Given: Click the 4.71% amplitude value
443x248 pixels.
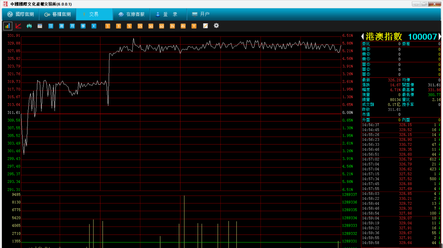Looking at the screenshot, I should pos(395,90).
